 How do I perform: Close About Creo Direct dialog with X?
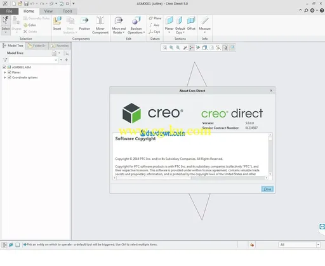tap(271, 91)
